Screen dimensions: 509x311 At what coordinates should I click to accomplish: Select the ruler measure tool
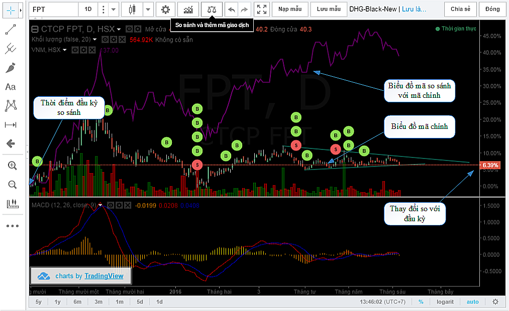tap(13, 204)
